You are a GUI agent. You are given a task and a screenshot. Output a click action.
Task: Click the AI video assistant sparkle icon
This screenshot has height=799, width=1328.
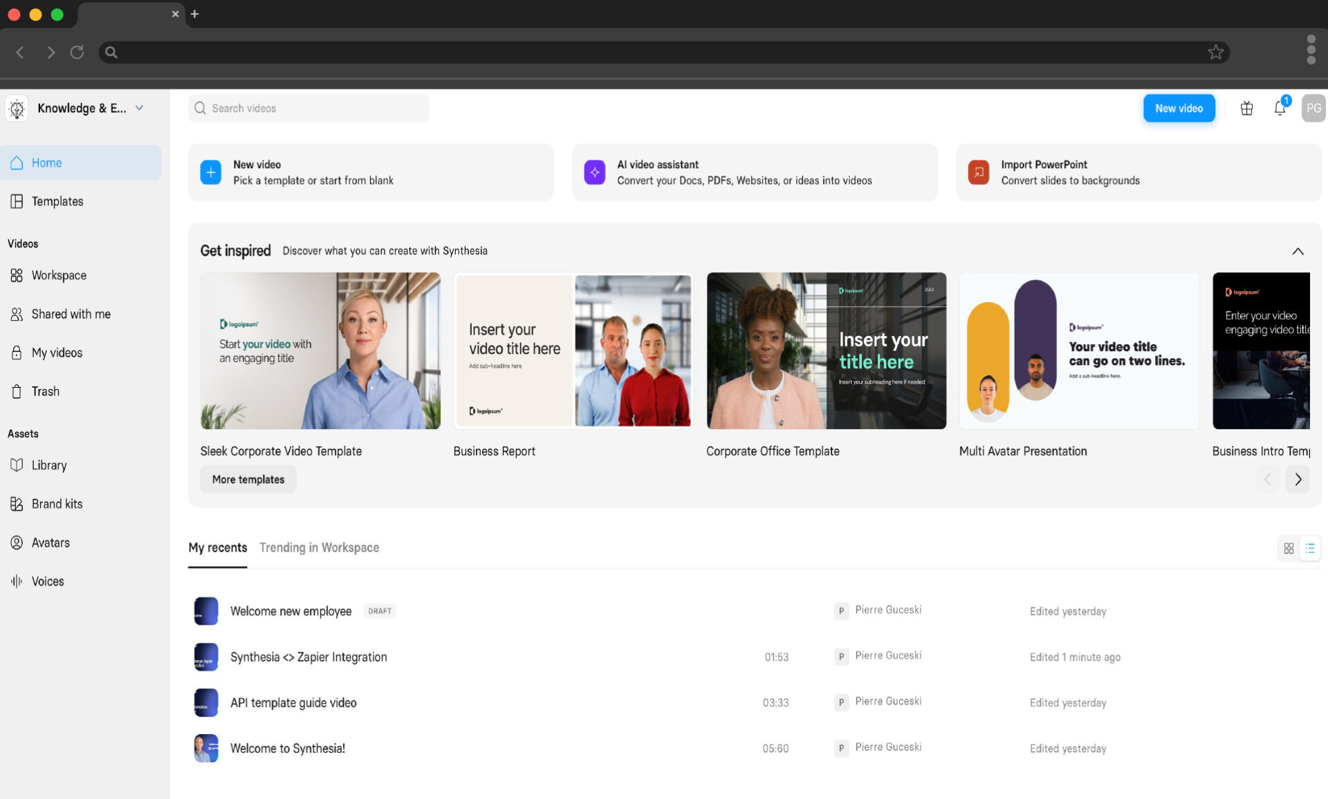pos(595,173)
